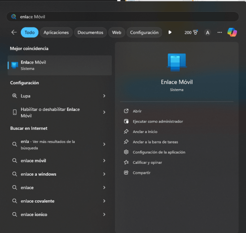The image size is (246, 233).
Task: Click the search icon beside 'enlace ionico'
Action: [x=15, y=215]
